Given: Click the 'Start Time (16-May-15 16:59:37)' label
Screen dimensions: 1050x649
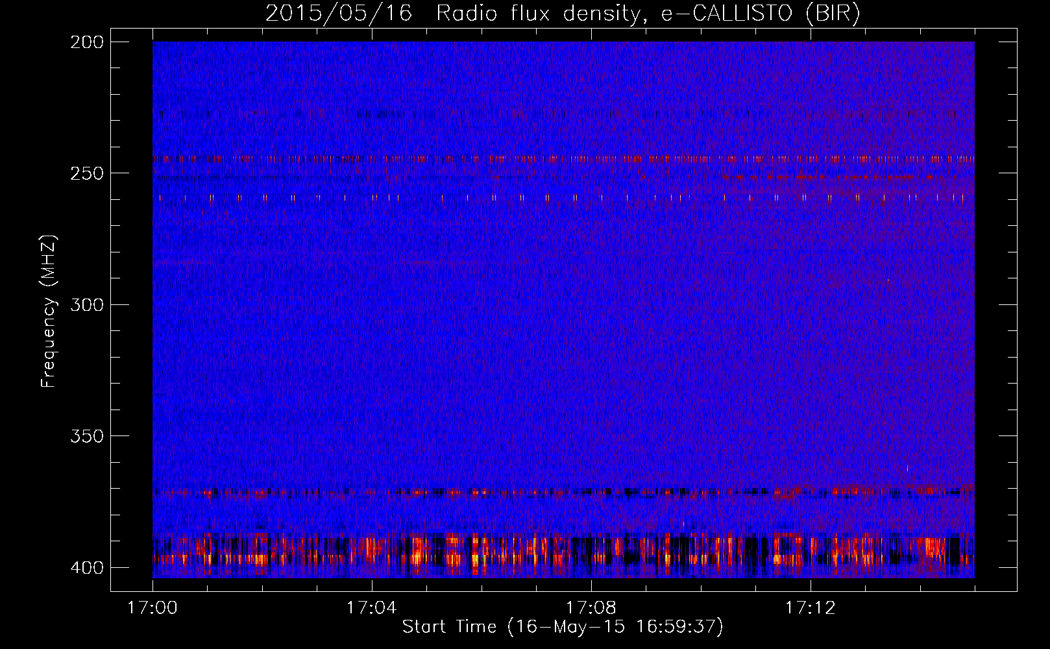Looking at the screenshot, I should coord(563,627).
